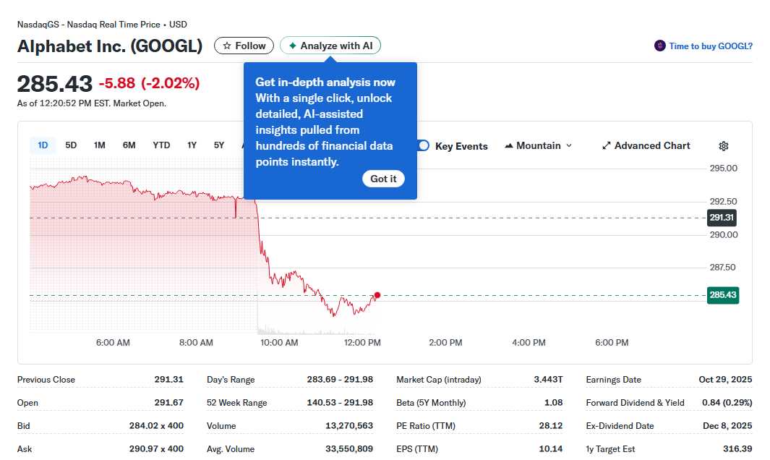
Task: Switch to the 5D chart tab
Action: coord(71,145)
